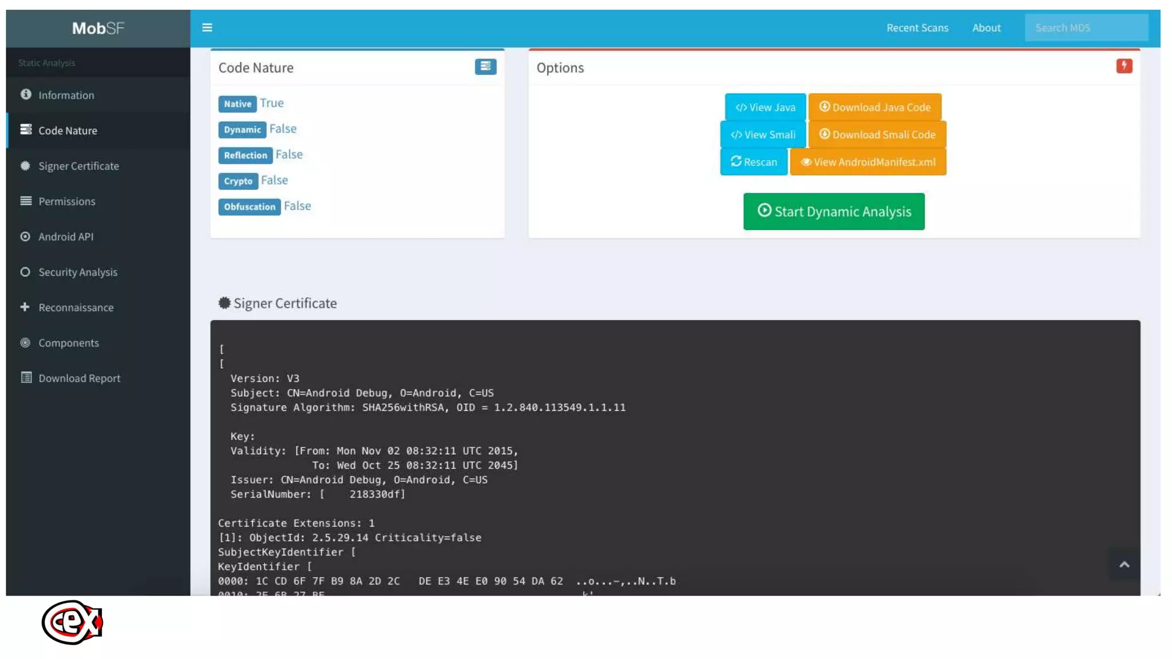Viewport: 1172px width, 659px height.
Task: Click the Code Nature panel header icon
Action: click(x=485, y=67)
